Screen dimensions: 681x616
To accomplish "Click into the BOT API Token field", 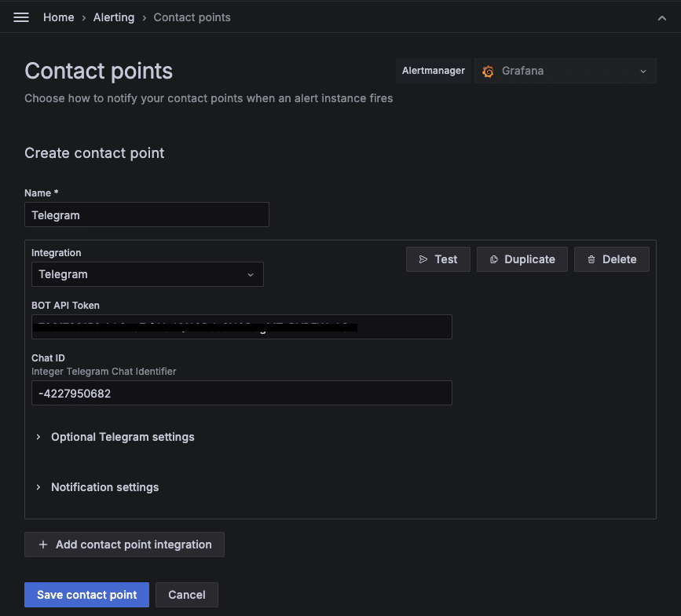I will [x=241, y=327].
